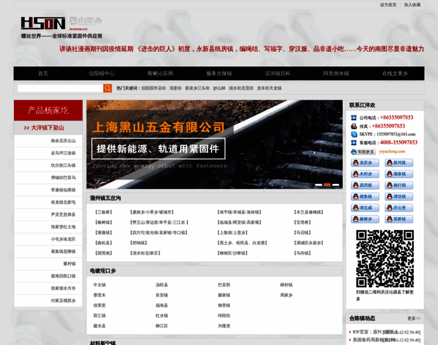Open QQ chat button 麻柳乡
Image resolution: width=438 pixels, height=345 pixels.
[x=365, y=219]
